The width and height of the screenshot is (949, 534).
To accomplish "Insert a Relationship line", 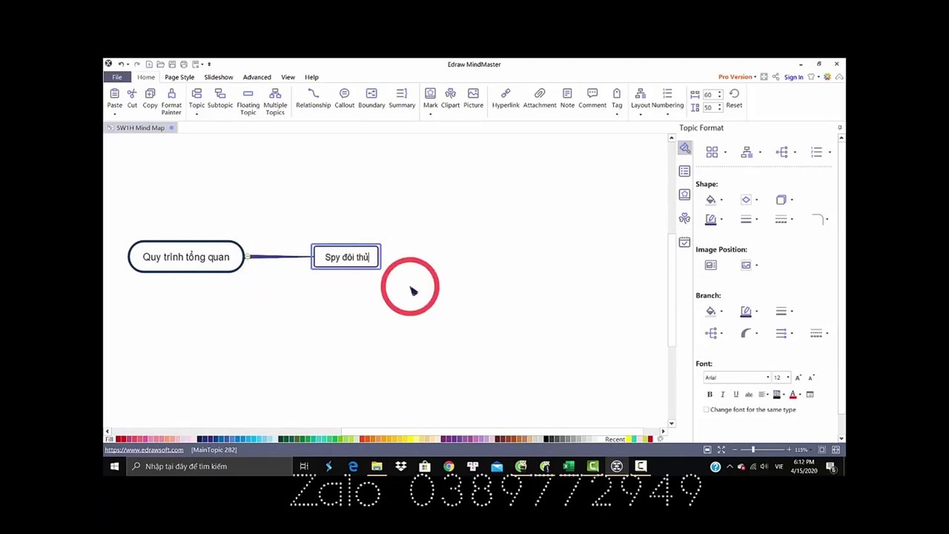I will 313,98.
